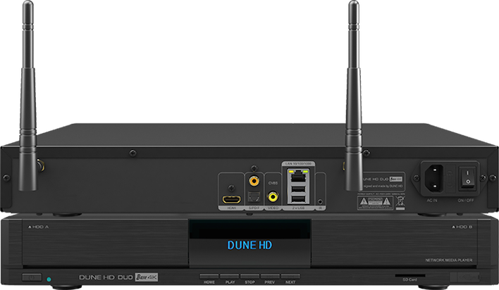The height and width of the screenshot is (290, 499).
Task: Tap the teal status LED indicator
Action: coord(49,279)
